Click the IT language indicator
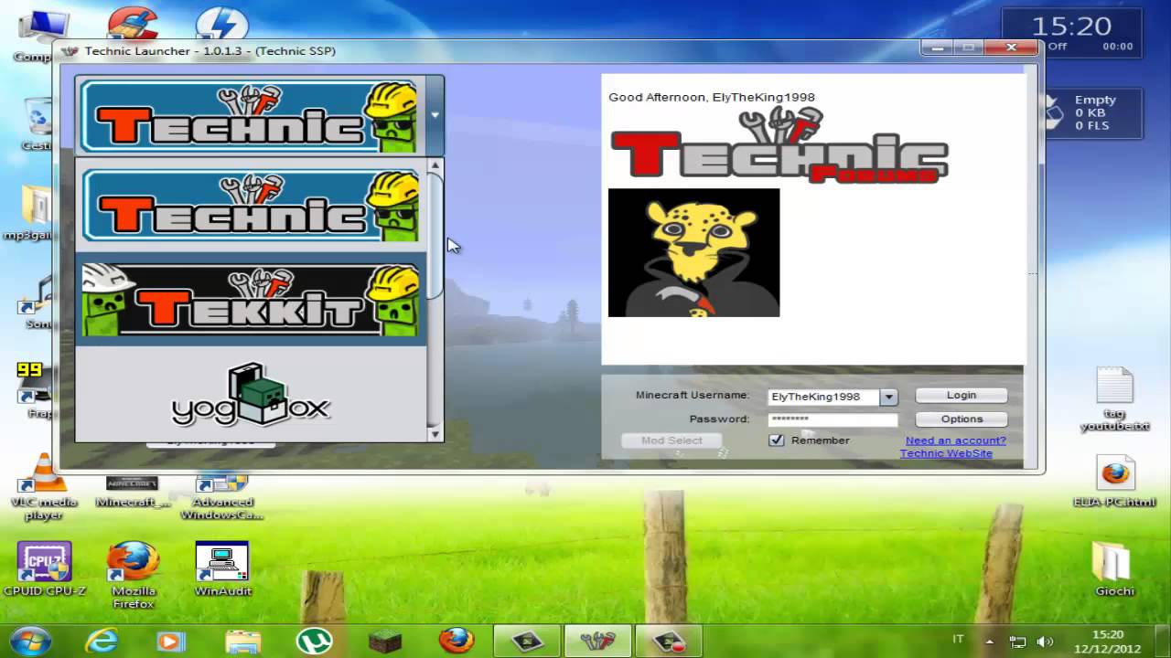This screenshot has height=658, width=1171. pos(958,640)
